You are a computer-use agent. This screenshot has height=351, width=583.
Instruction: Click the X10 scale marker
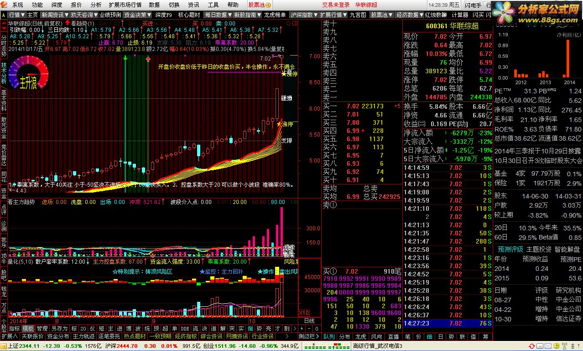point(304,313)
